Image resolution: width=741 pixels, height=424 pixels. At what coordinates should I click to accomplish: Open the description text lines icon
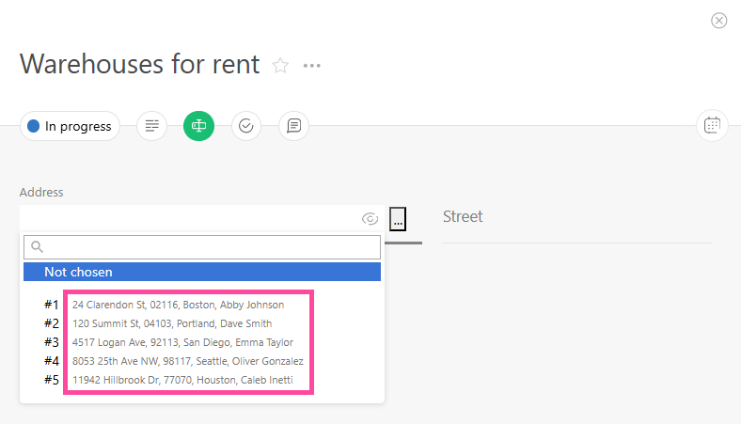click(x=151, y=126)
